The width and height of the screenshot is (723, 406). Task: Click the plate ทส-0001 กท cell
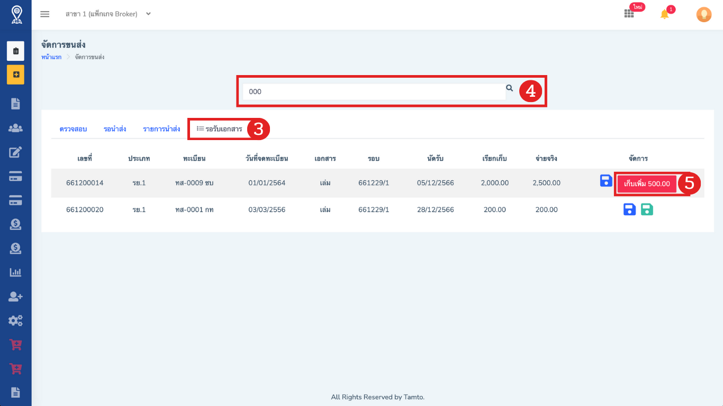pyautogui.click(x=194, y=210)
